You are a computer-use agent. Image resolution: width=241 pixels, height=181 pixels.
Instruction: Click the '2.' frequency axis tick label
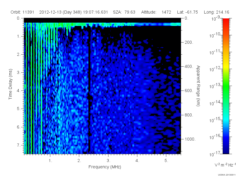coord(79,161)
